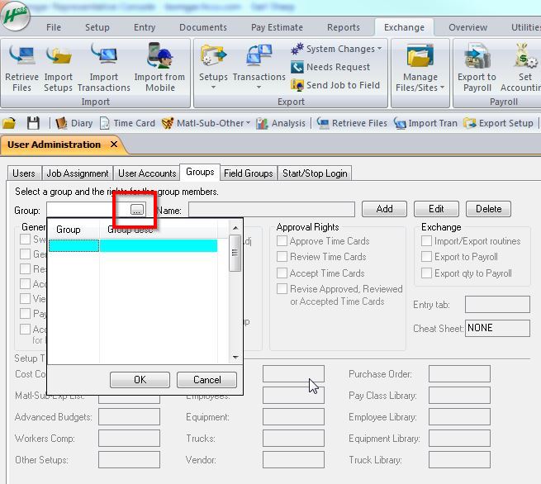Cancel the group picker popup
The width and height of the screenshot is (541, 484).
206,379
